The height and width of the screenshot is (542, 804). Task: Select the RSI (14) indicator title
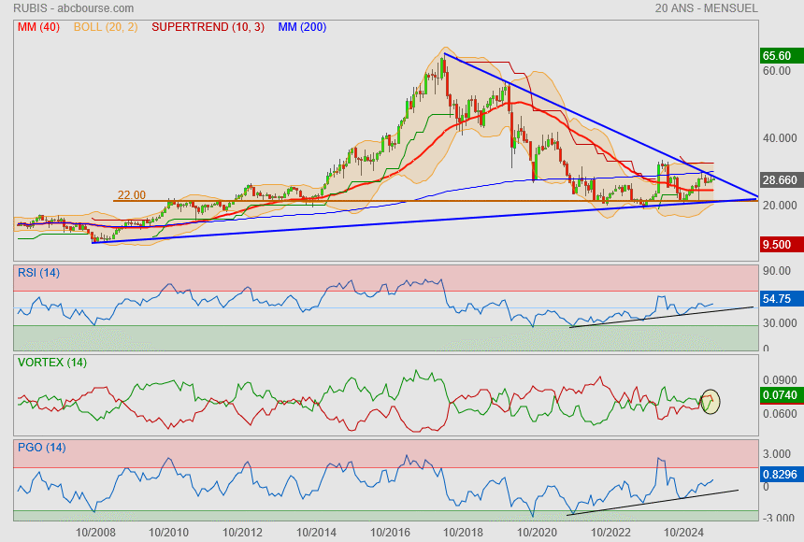(39, 273)
